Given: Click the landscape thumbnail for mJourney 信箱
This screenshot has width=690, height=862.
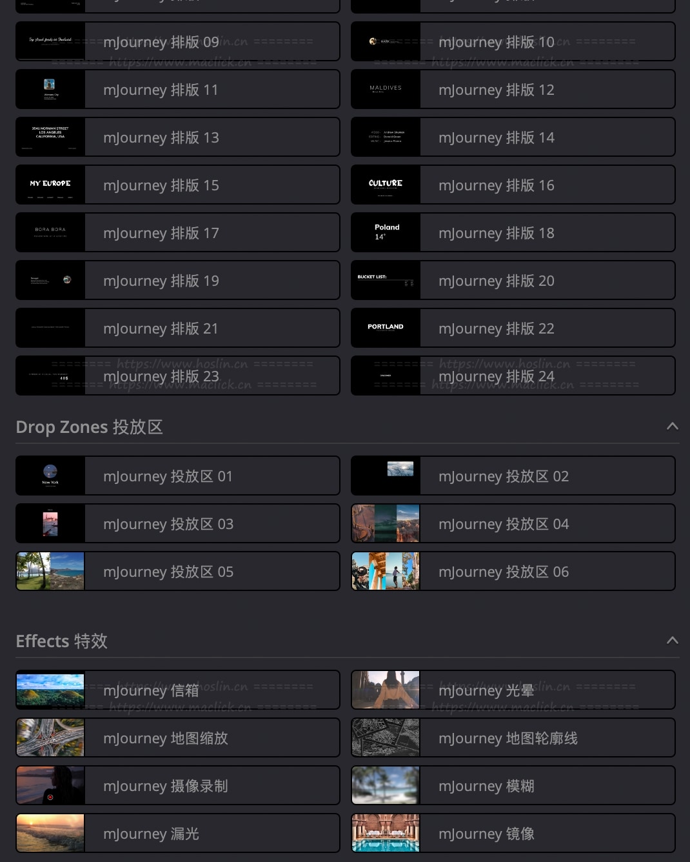Looking at the screenshot, I should 50,690.
